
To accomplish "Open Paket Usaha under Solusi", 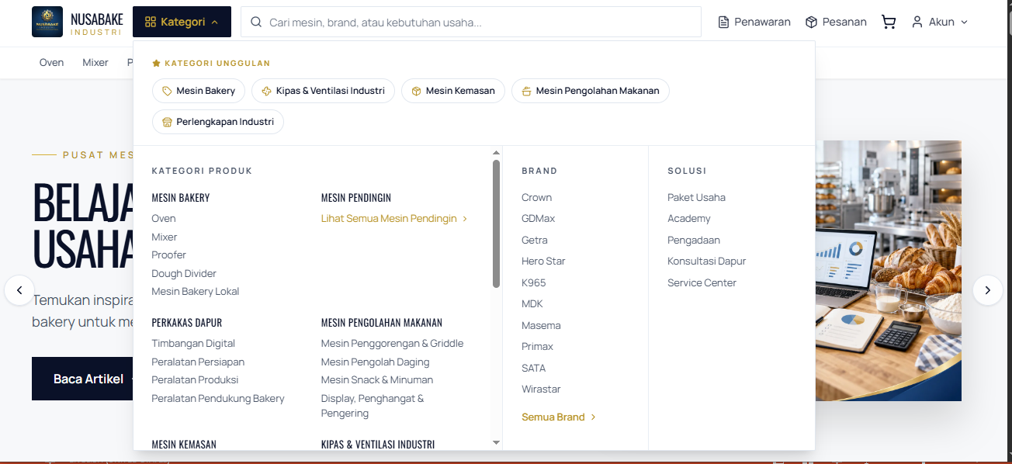I will [696, 197].
